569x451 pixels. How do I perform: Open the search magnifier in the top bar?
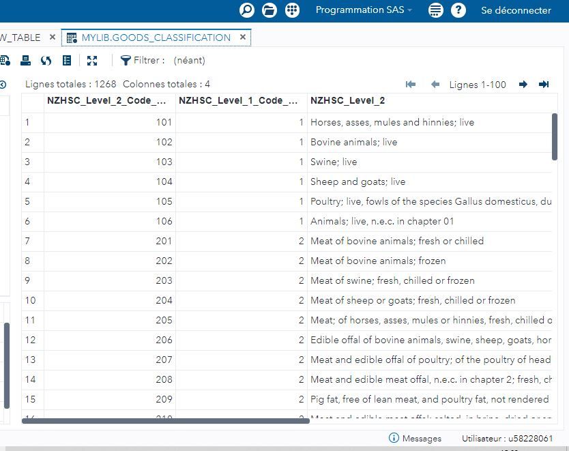(x=246, y=10)
